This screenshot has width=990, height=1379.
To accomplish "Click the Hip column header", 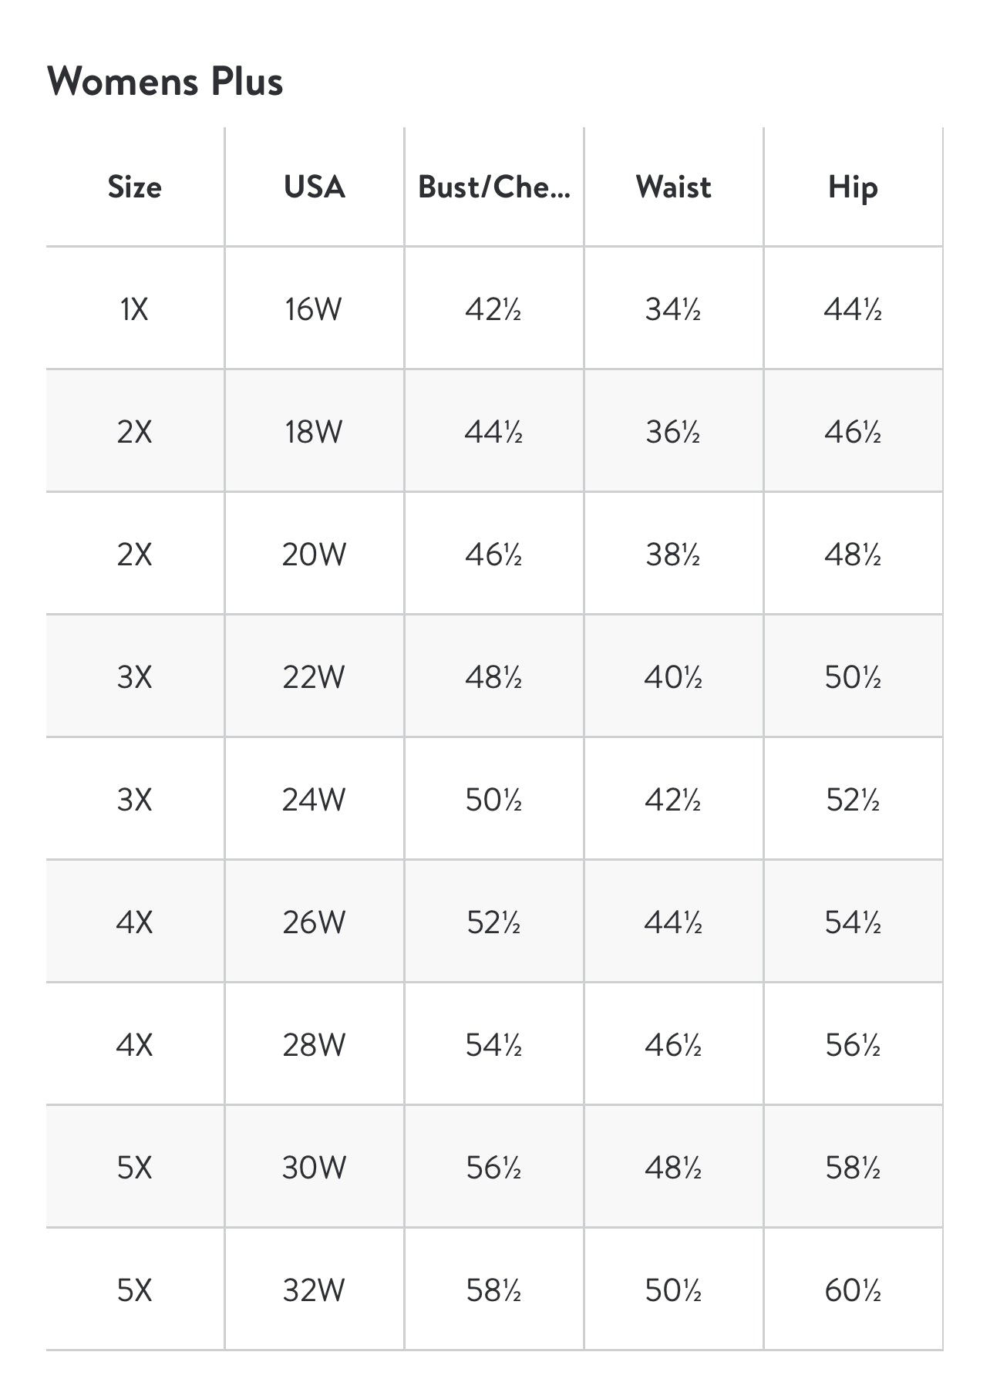I will [853, 187].
